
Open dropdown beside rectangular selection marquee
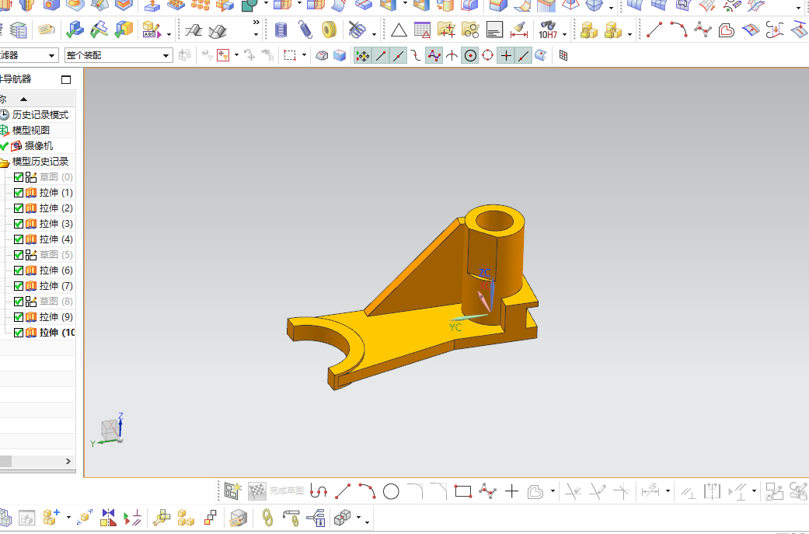[x=304, y=54]
